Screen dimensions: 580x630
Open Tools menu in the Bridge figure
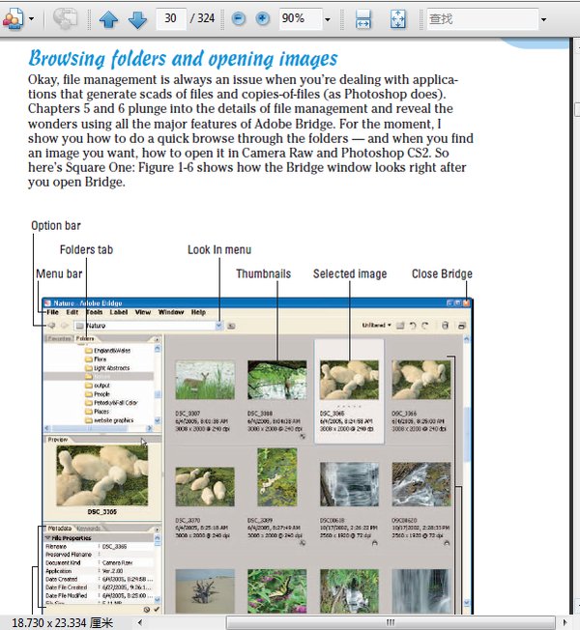[95, 312]
